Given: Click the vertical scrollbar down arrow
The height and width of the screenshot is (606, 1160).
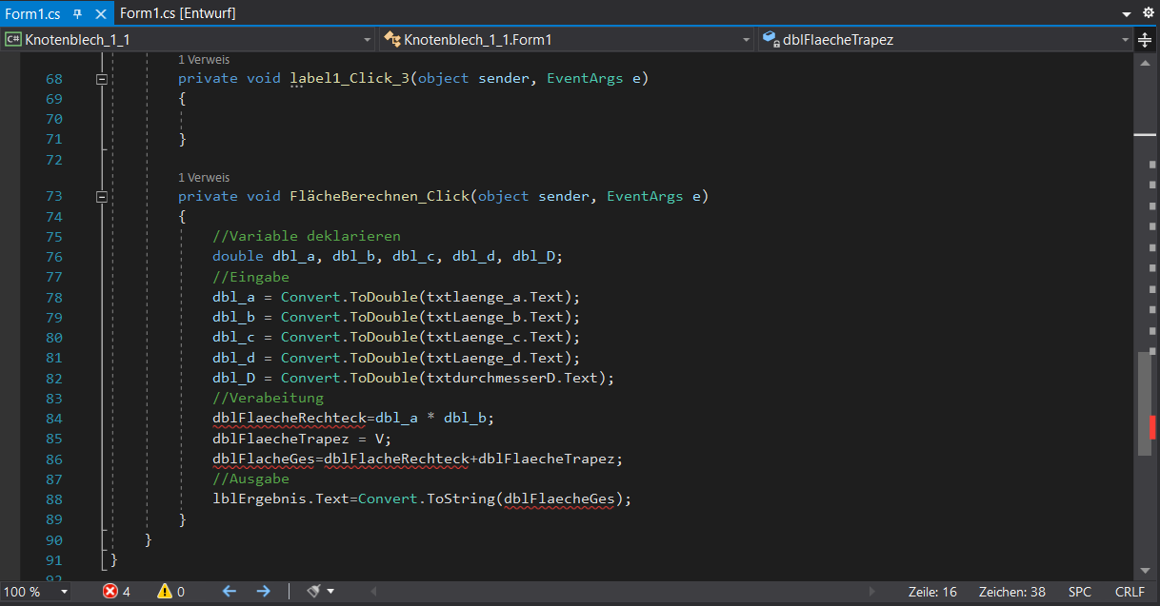Looking at the screenshot, I should [1146, 570].
